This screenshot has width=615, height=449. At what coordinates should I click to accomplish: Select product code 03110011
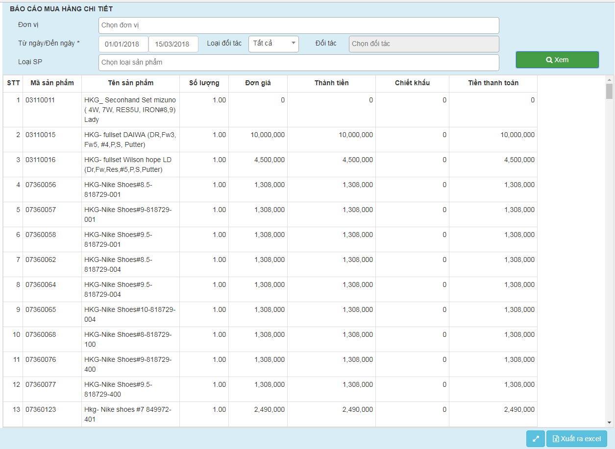click(40, 100)
